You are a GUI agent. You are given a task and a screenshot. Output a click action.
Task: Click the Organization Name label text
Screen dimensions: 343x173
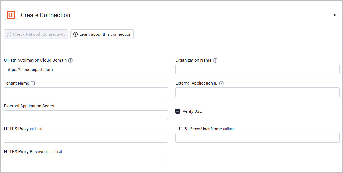coord(193,60)
